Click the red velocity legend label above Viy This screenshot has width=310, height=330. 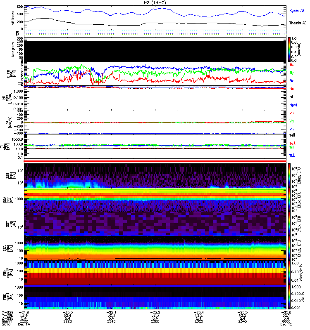click(291, 113)
